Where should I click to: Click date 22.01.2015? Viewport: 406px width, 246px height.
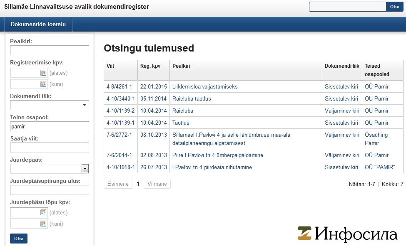click(154, 86)
